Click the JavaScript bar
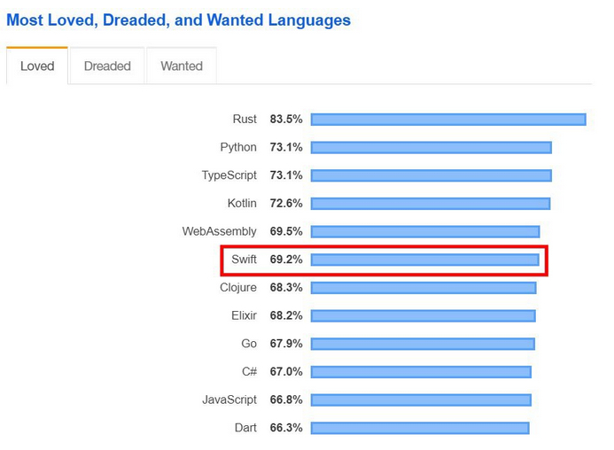Viewport: 614px width, 450px height. [x=420, y=400]
